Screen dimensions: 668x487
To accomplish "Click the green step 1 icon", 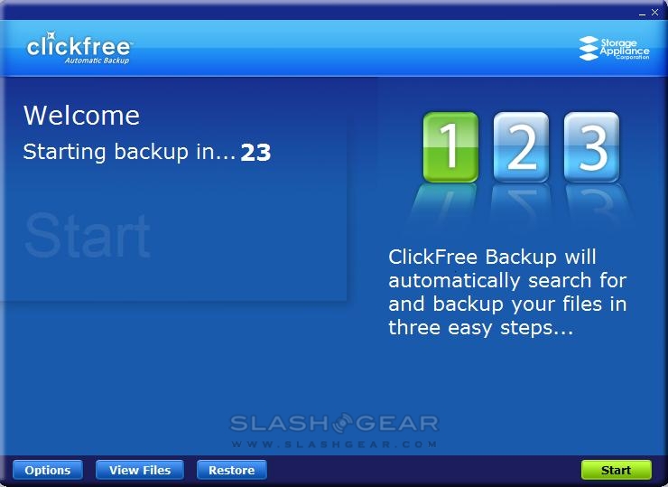I will (450, 147).
